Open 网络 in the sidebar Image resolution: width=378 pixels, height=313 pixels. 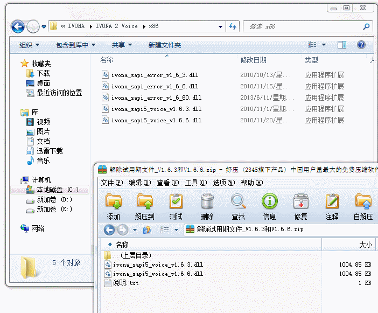(x=38, y=228)
